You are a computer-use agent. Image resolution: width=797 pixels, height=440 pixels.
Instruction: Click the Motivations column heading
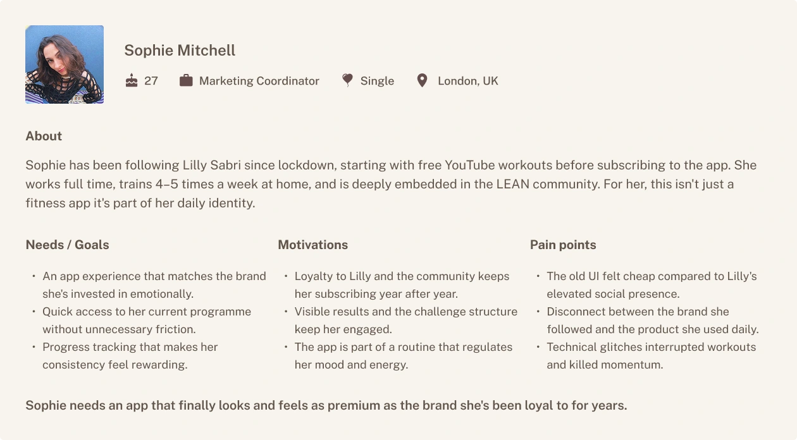pos(312,245)
